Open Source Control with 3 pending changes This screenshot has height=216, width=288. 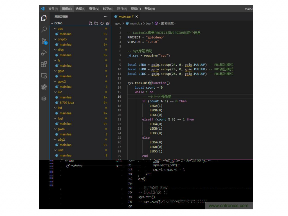(x=44, y=41)
